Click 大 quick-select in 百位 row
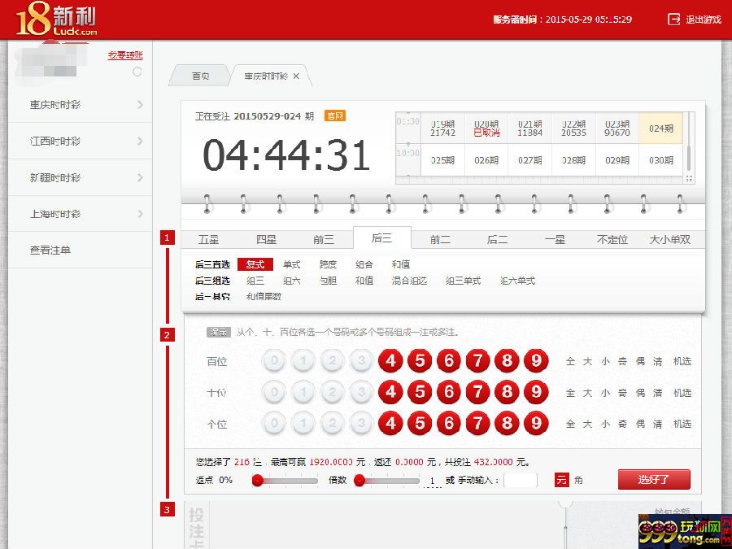The image size is (732, 549). point(588,361)
